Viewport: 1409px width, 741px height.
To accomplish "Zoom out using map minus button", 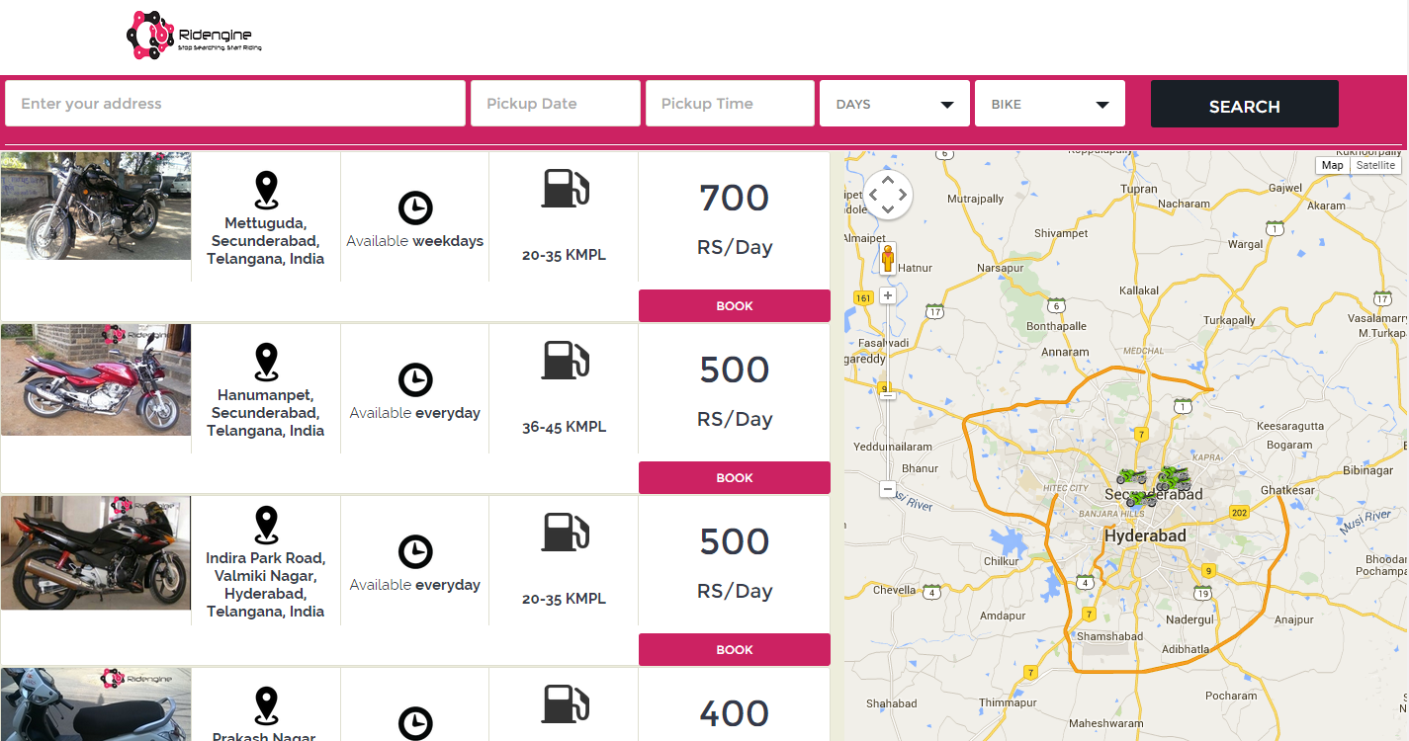I will (888, 489).
